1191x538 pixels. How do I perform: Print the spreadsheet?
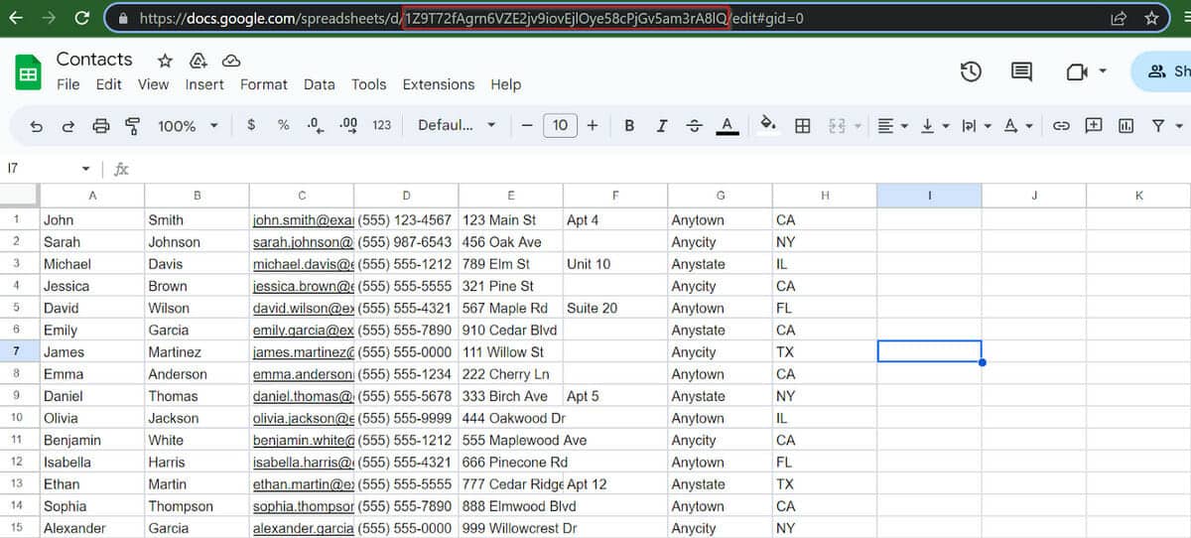click(x=100, y=126)
